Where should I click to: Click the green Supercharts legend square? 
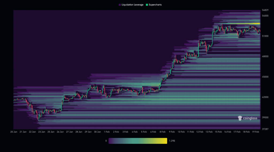pos(146,5)
